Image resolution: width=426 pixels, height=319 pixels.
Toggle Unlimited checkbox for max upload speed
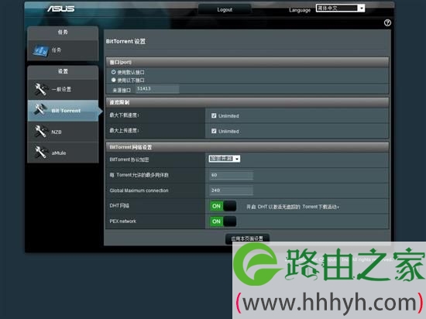click(214, 131)
